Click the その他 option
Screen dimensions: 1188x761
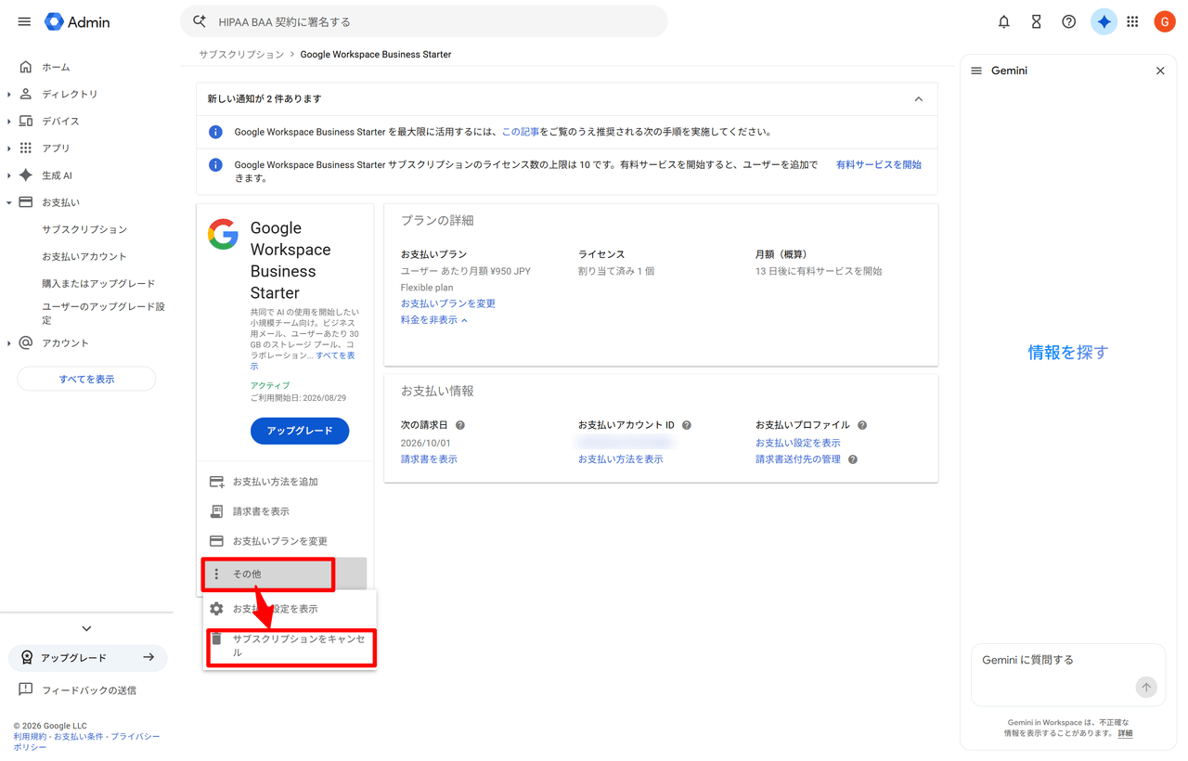click(284, 574)
